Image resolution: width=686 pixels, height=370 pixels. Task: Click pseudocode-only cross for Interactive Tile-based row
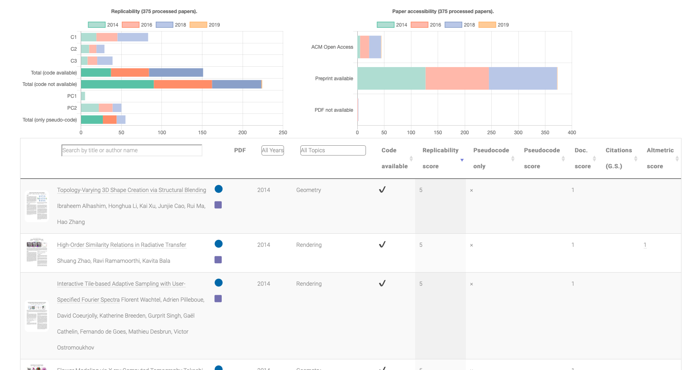click(x=471, y=284)
